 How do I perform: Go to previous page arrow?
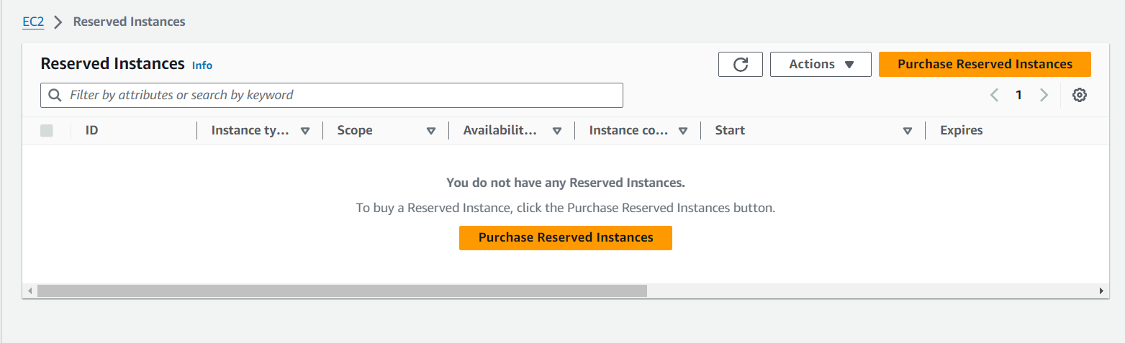click(x=994, y=95)
